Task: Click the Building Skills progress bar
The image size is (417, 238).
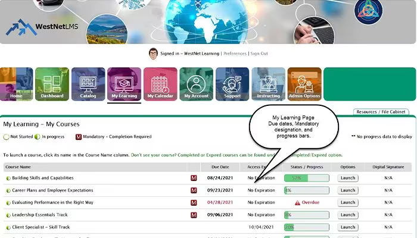Action: 307,178
